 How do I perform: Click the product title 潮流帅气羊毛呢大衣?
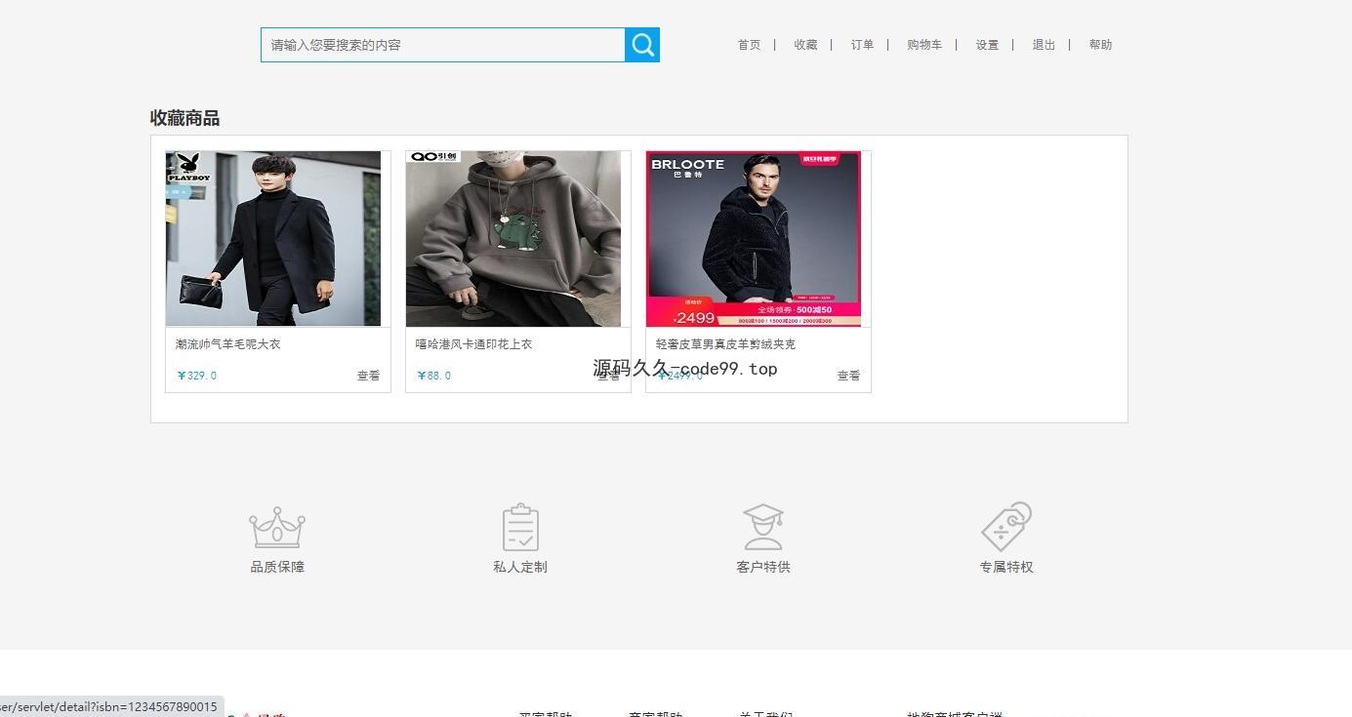click(227, 344)
